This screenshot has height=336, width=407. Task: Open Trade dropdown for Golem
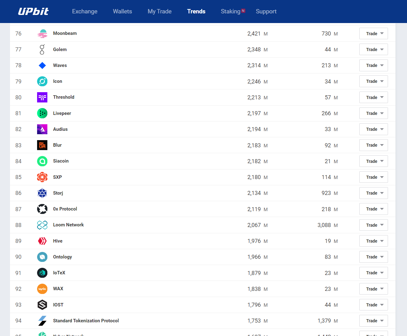click(x=374, y=50)
